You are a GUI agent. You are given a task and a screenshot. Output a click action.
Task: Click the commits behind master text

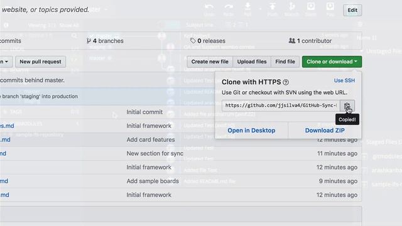32,80
